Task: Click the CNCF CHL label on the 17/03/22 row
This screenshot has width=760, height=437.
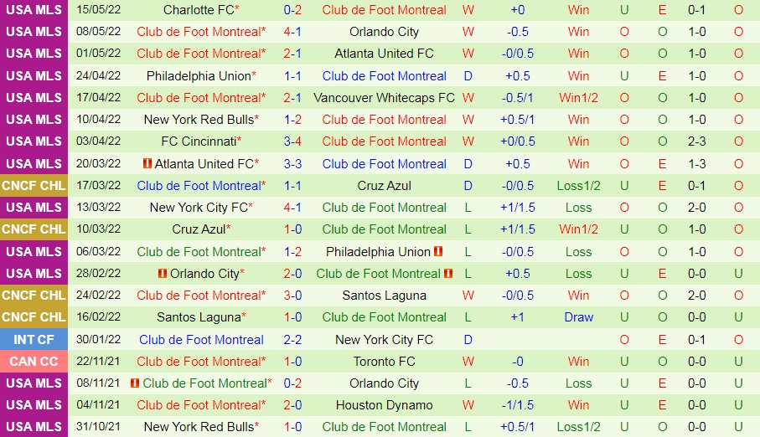Action: [34, 185]
